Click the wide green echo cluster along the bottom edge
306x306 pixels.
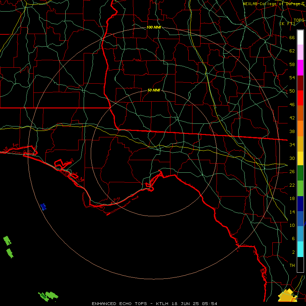[x=48, y=296]
